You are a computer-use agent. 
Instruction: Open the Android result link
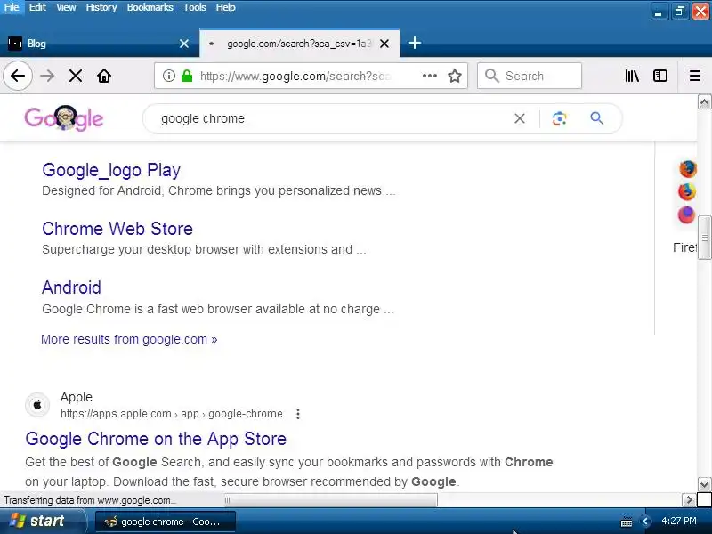point(71,287)
